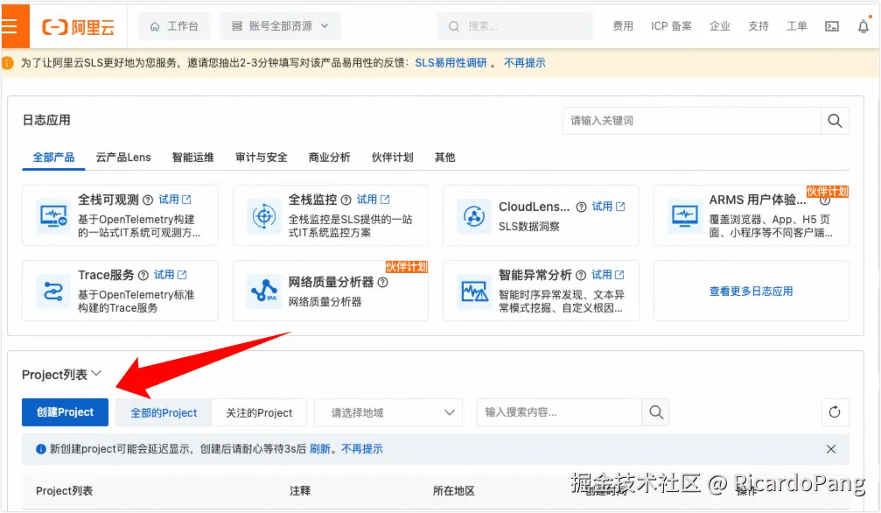Select the 关注的Project tab
881x513 pixels.
pyautogui.click(x=259, y=413)
